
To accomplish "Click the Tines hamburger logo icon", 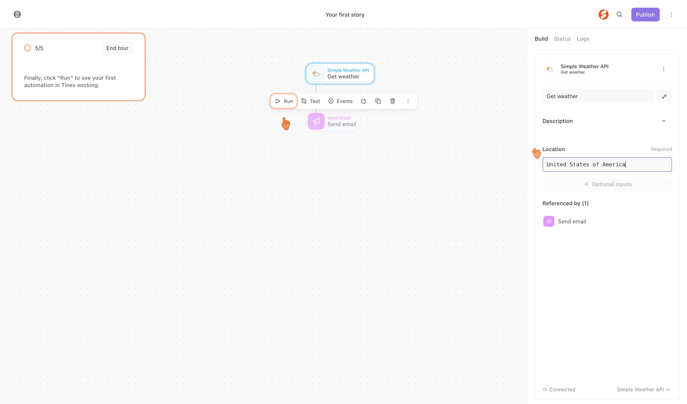I will click(17, 14).
